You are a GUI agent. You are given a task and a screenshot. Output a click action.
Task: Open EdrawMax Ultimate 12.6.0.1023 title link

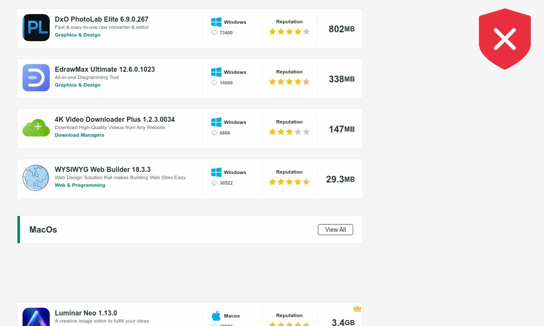tap(105, 69)
